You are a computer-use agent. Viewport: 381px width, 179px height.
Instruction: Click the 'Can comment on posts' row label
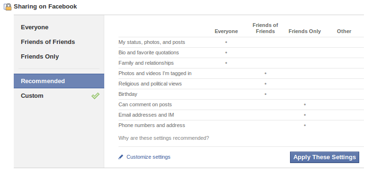coord(145,105)
